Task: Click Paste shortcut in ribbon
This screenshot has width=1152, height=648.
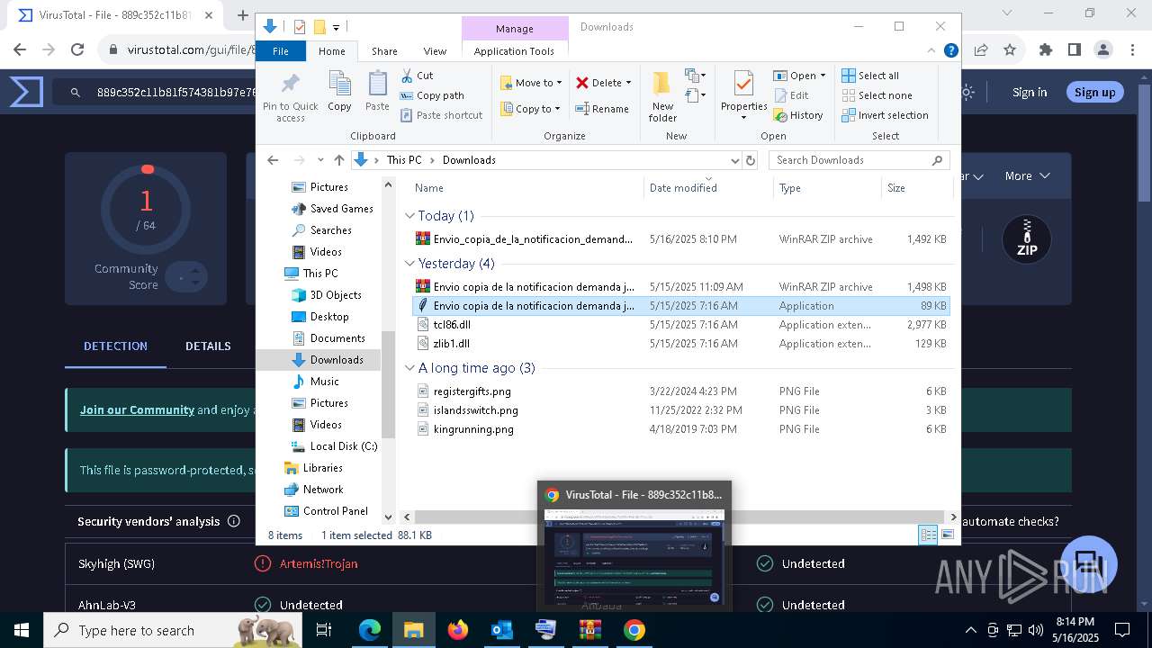Action: [441, 115]
